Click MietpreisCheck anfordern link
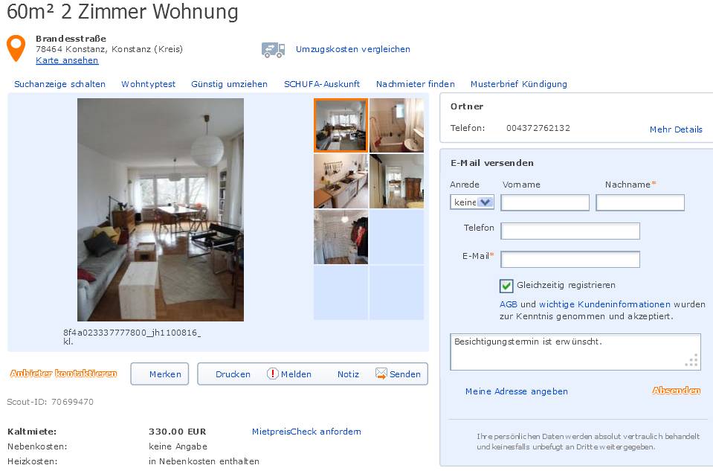The image size is (713, 471). (x=306, y=432)
